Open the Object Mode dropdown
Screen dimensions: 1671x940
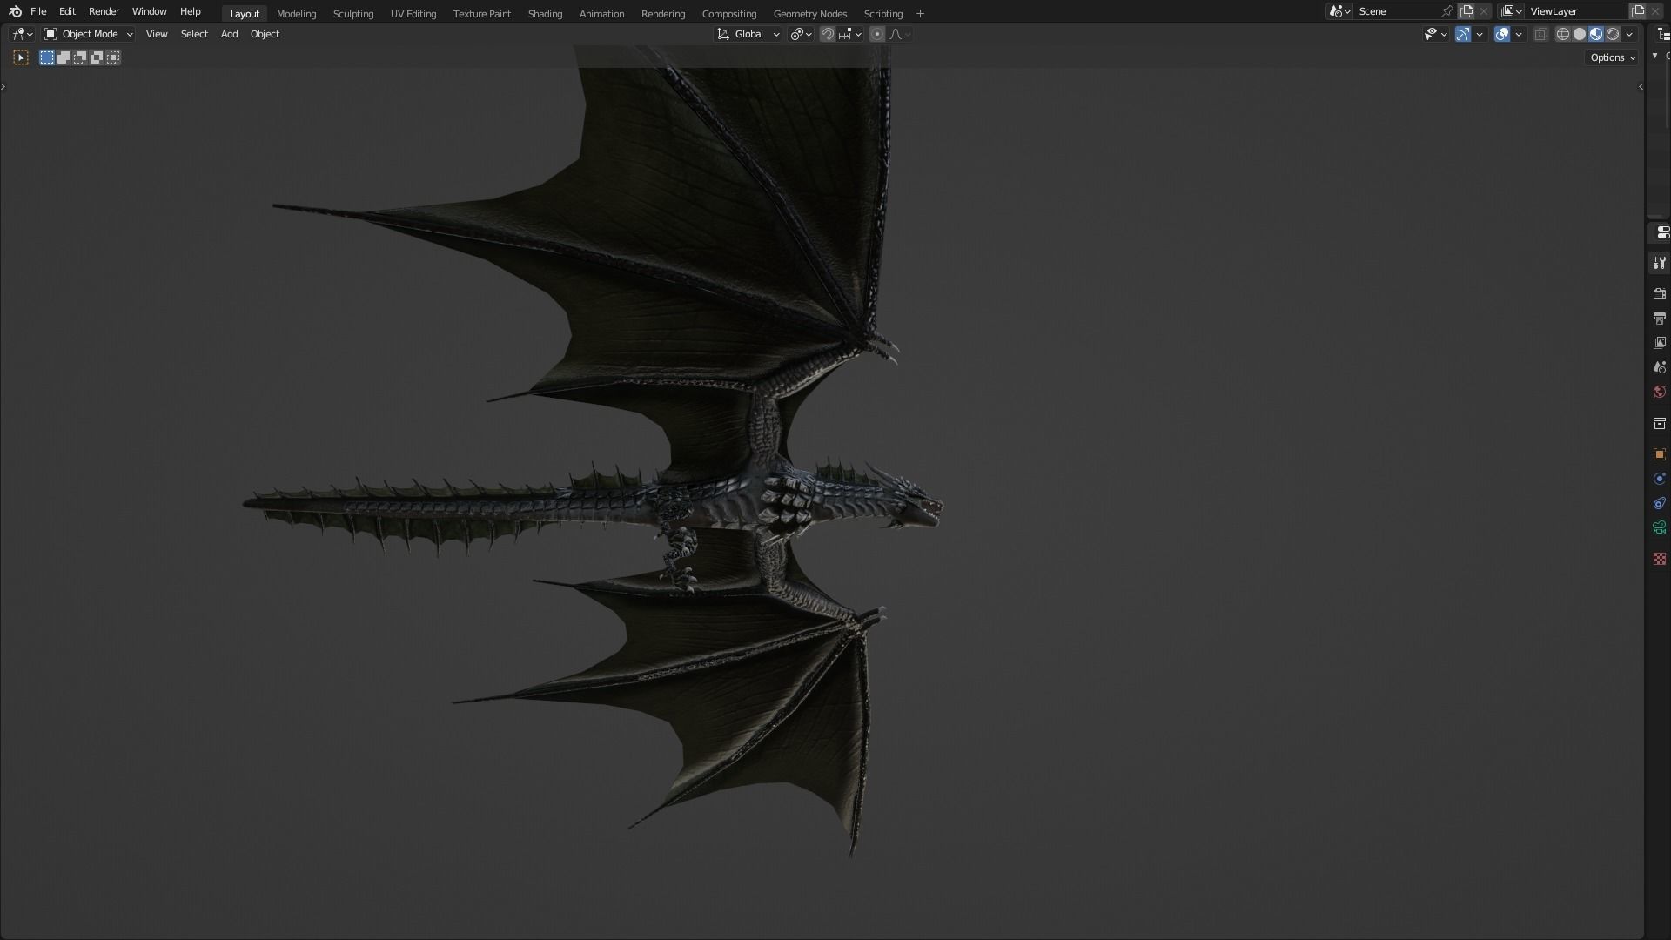(88, 34)
